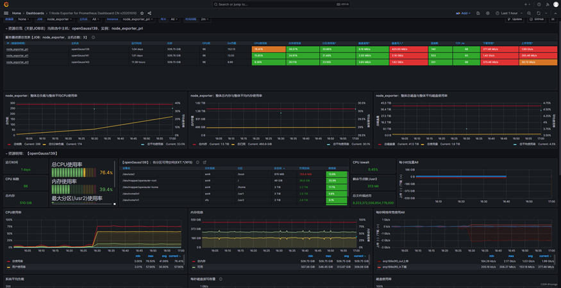
Task: Click the Grafana logo icon
Action: click(6, 4)
